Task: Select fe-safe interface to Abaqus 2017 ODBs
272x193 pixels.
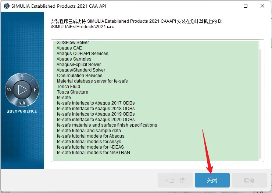Action: 96,103
